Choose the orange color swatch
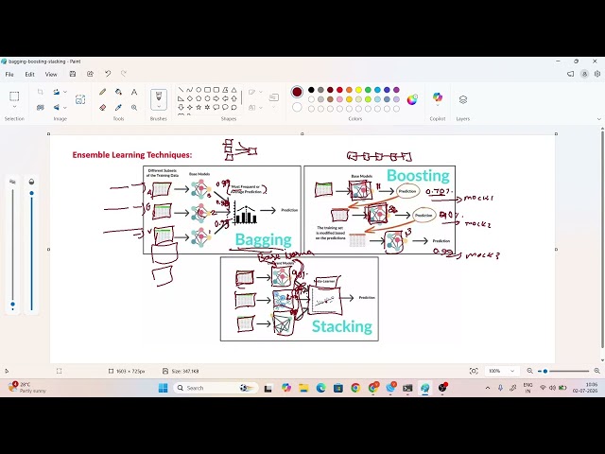This screenshot has width=605, height=454. coord(349,90)
